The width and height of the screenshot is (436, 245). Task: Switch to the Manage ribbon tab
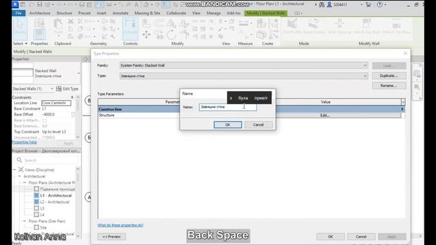213,13
